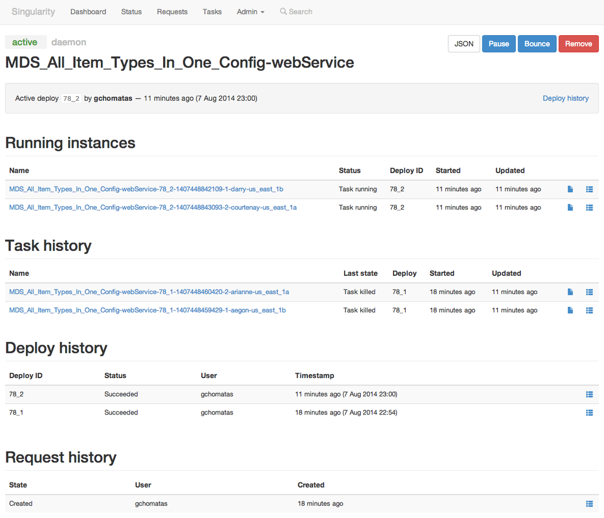View request JSON
Viewport: 604px width, 518px height.
tap(464, 44)
